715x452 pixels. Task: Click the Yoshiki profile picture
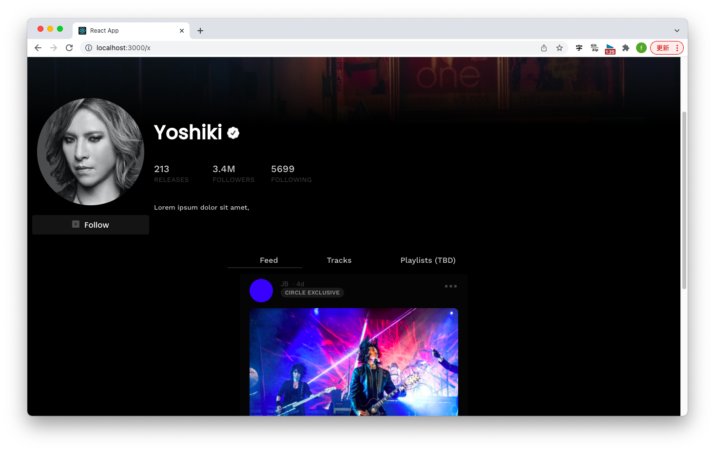click(91, 152)
